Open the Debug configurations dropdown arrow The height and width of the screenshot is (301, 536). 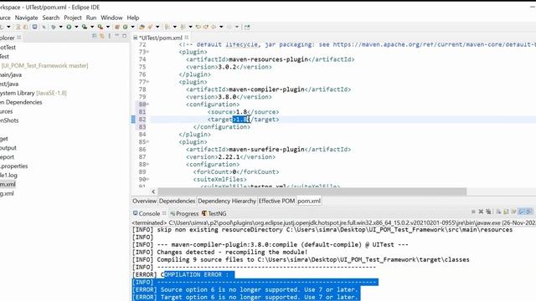(x=60, y=27)
